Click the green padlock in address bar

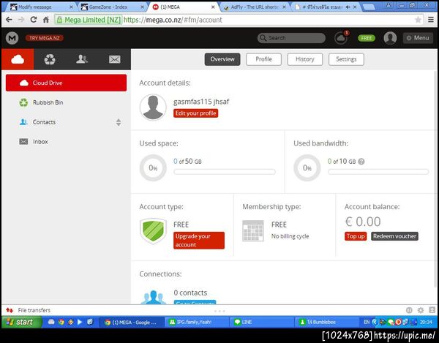click(59, 20)
